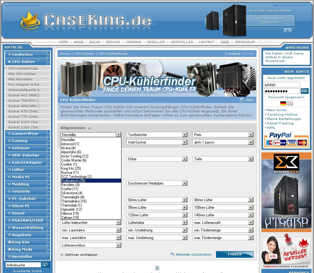Screen dimensions: 314x273
Task: Click Merkmale zurücksetzen link
Action: tap(194, 254)
